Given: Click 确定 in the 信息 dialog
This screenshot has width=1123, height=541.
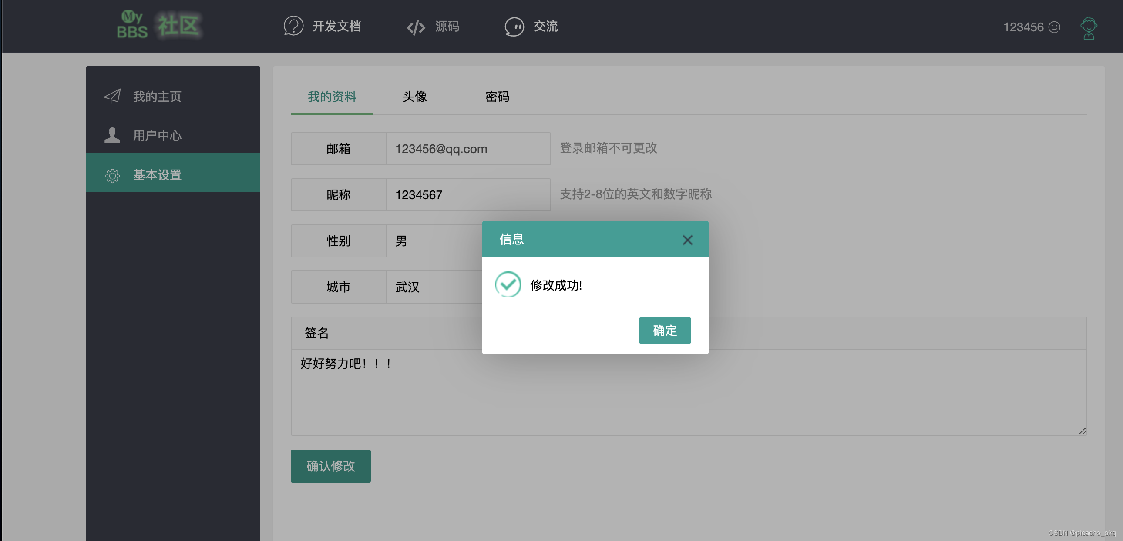Looking at the screenshot, I should 665,331.
